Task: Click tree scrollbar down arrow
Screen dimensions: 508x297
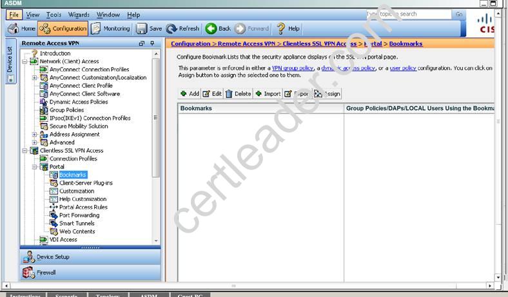Action: tap(156, 241)
